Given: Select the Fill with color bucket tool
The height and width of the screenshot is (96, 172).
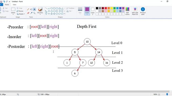Looking at the screenshot, I should point(31,10).
